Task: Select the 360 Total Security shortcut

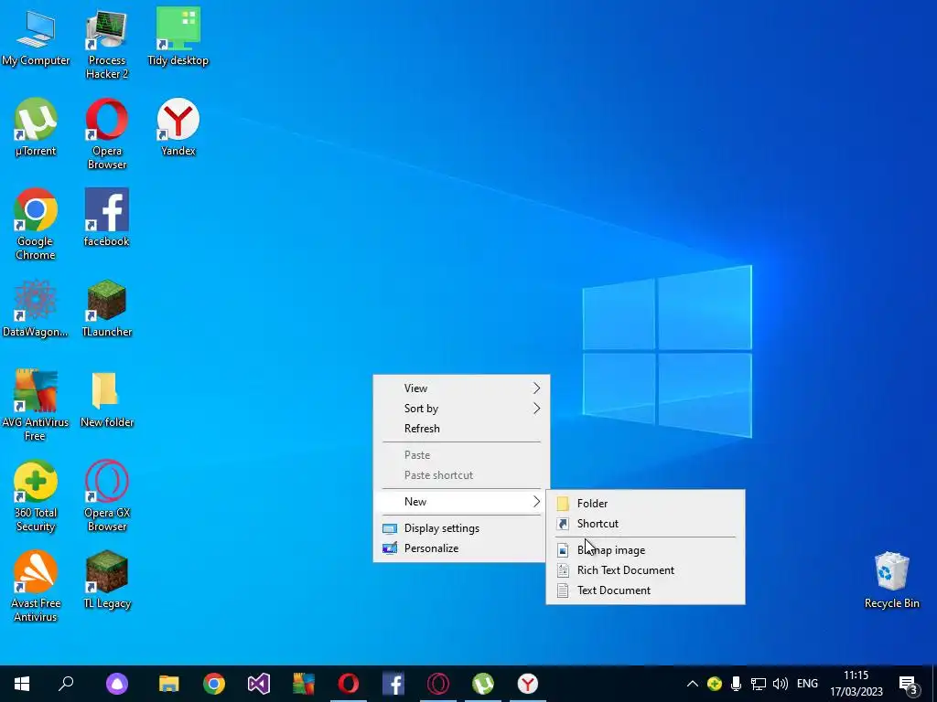Action: tap(36, 496)
